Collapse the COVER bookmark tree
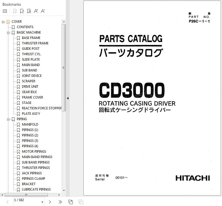This screenshot has height=206, width=222. click(3, 22)
